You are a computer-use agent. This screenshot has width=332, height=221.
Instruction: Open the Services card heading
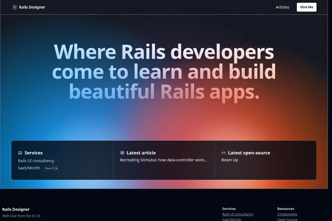click(33, 153)
